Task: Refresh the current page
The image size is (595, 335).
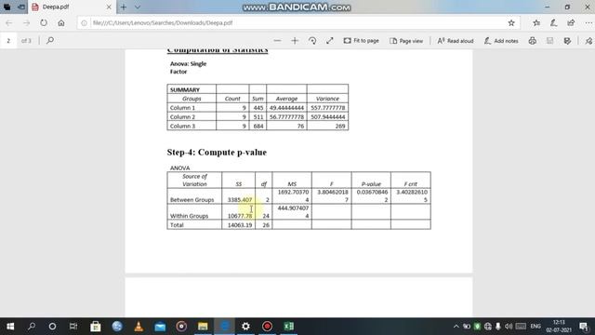Action: 44,22
